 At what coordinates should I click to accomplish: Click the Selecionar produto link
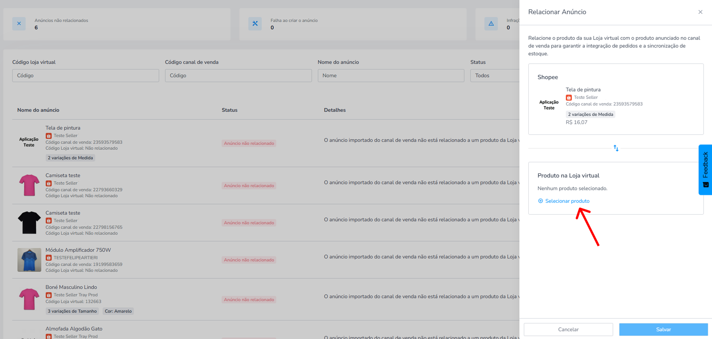pos(567,201)
